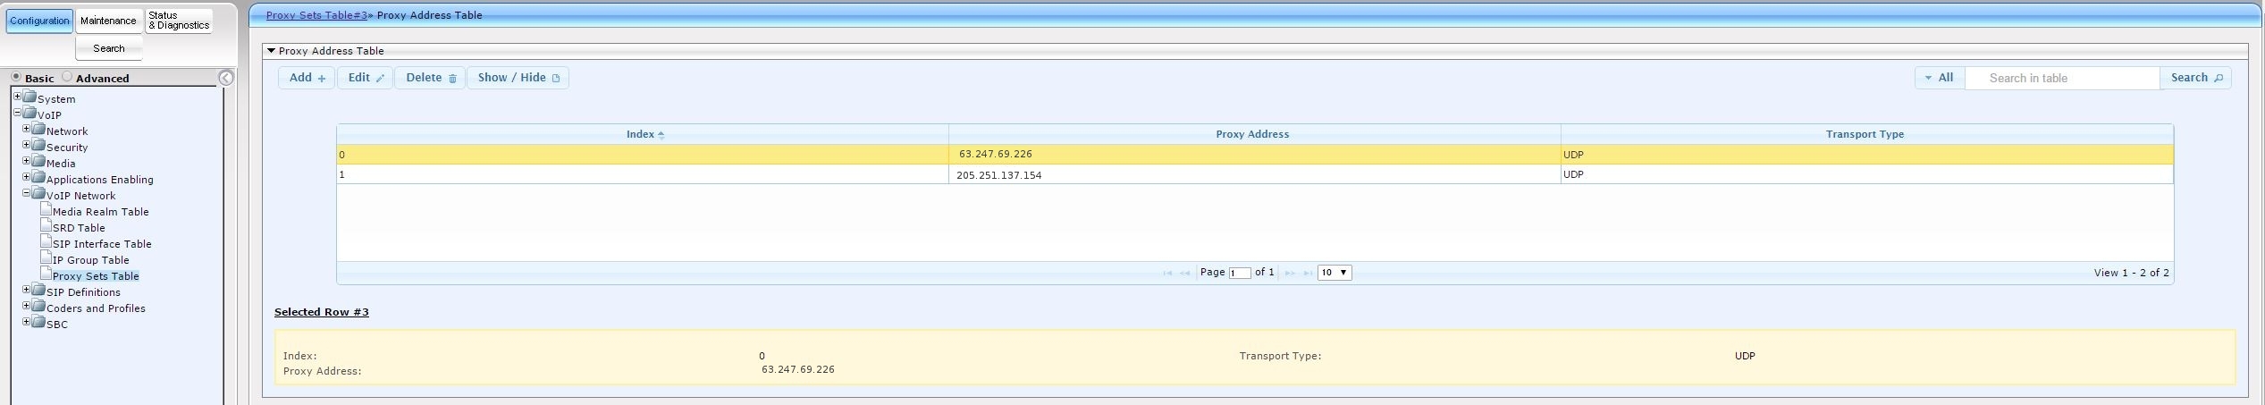Click the SBC folder icon
Viewport: 2265px width, 405px height.
pyautogui.click(x=38, y=322)
